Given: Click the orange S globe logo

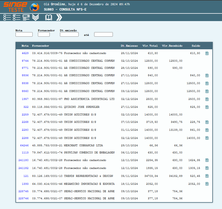Looking at the screenshot, I should click(34, 7).
